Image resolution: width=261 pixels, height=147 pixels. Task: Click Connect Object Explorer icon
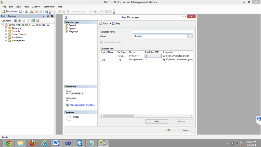pos(16,21)
